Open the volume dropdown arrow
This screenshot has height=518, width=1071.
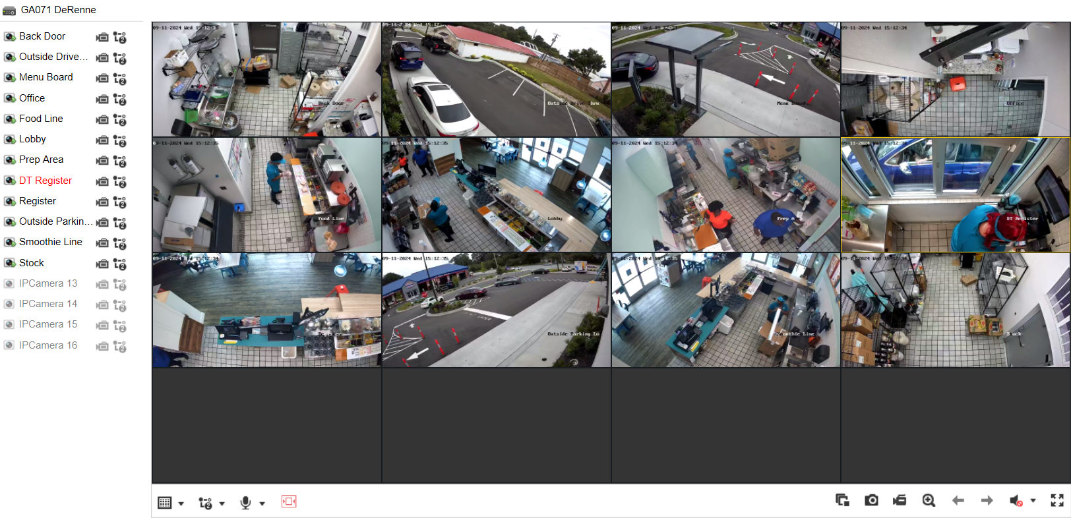coord(1033,501)
